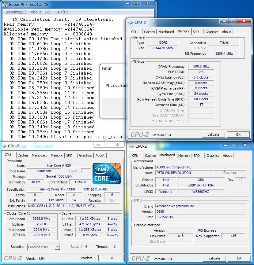Open Mainboard tab in the CPU window
Viewport: 254px width, 265px height.
tap(40, 155)
